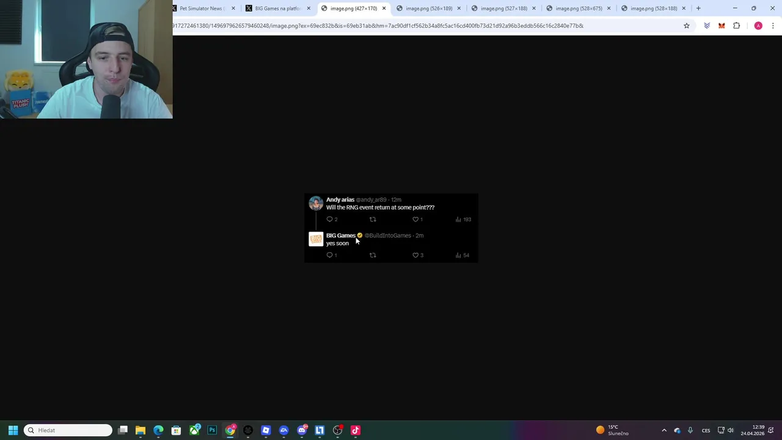Open the network status tray icon
This screenshot has height=440, width=782.
pos(721,430)
